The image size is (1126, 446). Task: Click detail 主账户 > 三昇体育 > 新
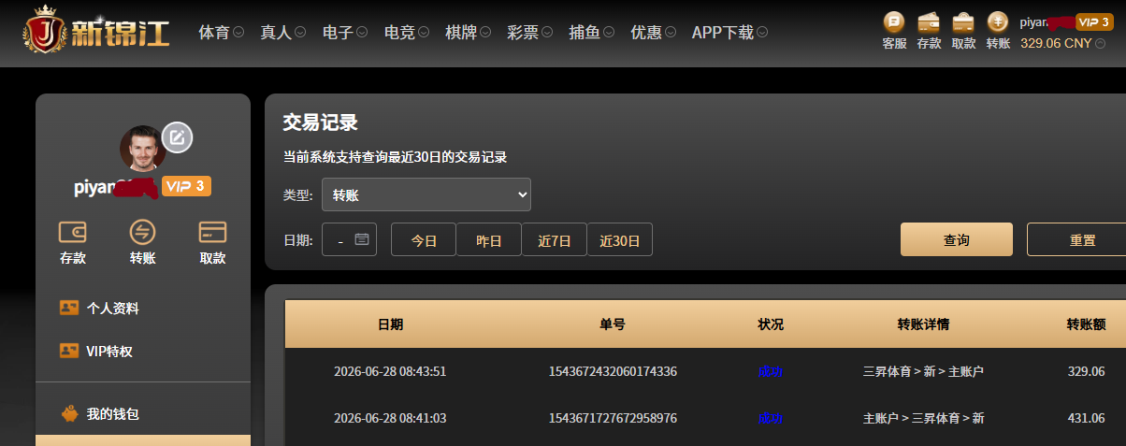923,418
